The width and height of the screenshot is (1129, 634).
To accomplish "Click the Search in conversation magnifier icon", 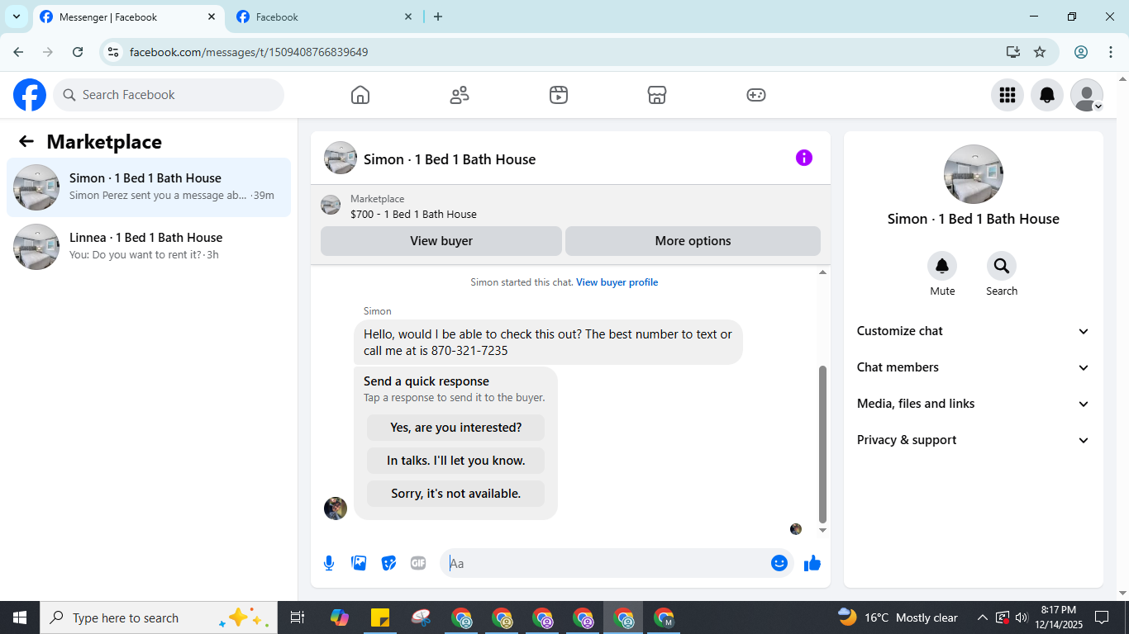I will [1002, 266].
